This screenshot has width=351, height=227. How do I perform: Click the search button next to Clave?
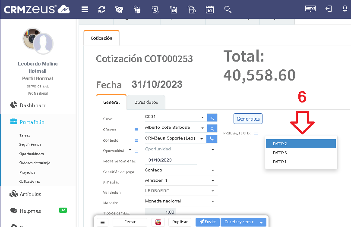(212, 117)
